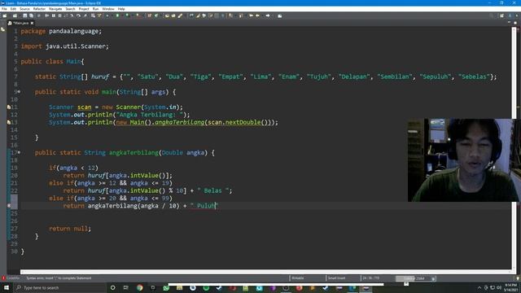Open the Help menu
The image size is (521, 293).
121,9
